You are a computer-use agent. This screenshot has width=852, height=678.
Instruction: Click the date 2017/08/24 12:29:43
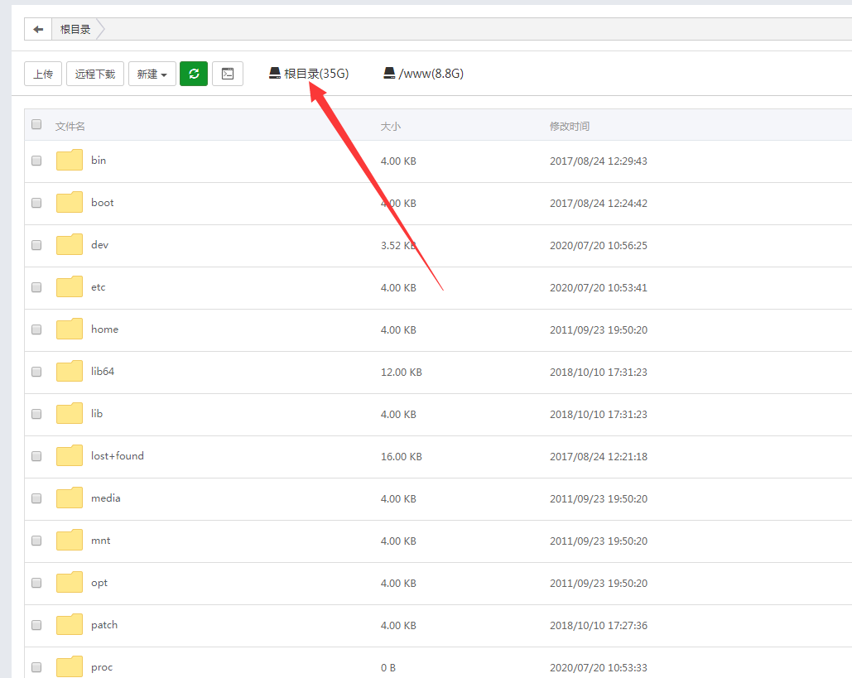(x=599, y=161)
